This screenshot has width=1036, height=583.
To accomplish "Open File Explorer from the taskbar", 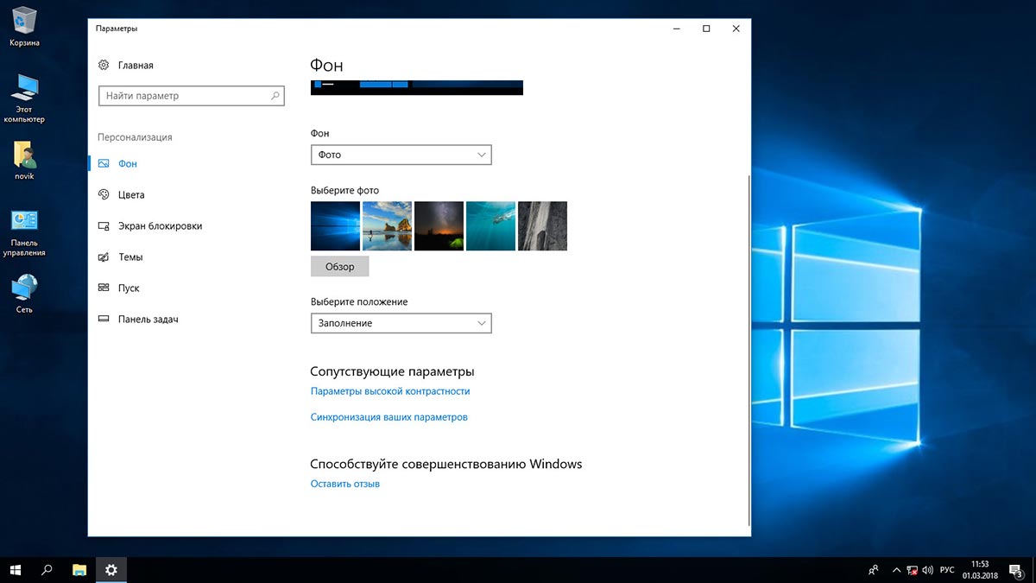I will coord(79,570).
